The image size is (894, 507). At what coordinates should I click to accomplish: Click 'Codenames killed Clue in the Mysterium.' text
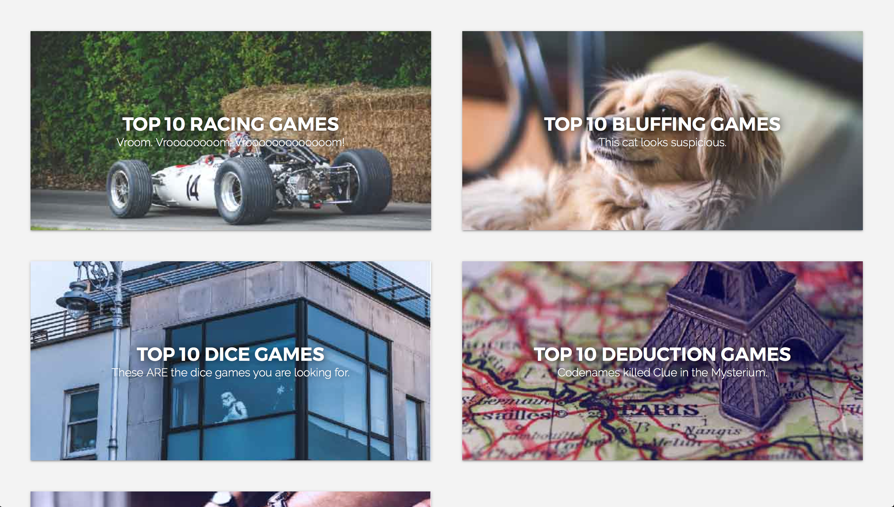click(x=662, y=373)
